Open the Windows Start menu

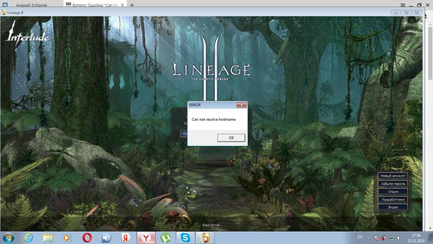pyautogui.click(x=8, y=237)
